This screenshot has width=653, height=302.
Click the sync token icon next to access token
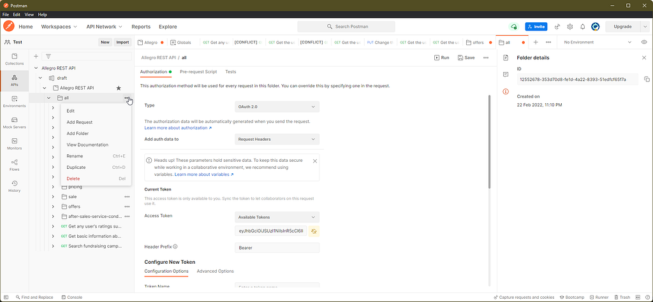tap(314, 231)
